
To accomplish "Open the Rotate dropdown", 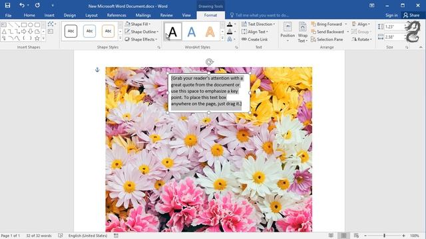I will [361, 39].
